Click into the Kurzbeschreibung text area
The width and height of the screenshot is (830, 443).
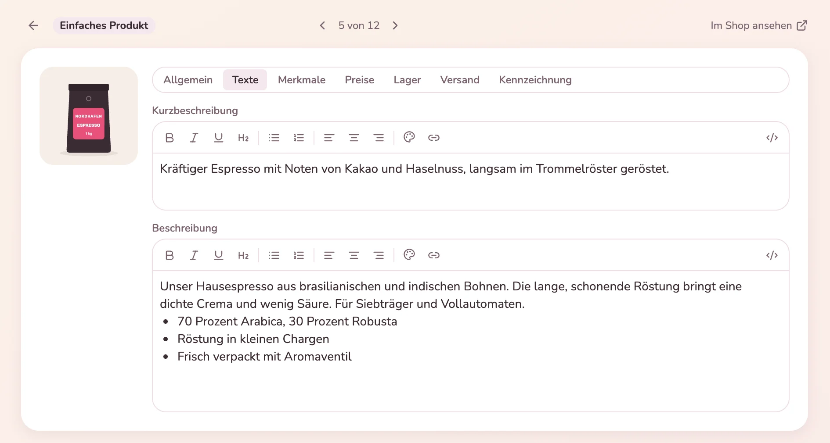[471, 182]
